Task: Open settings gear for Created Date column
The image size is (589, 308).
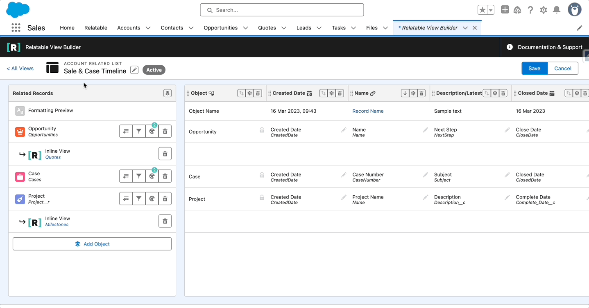Action: (x=331, y=93)
